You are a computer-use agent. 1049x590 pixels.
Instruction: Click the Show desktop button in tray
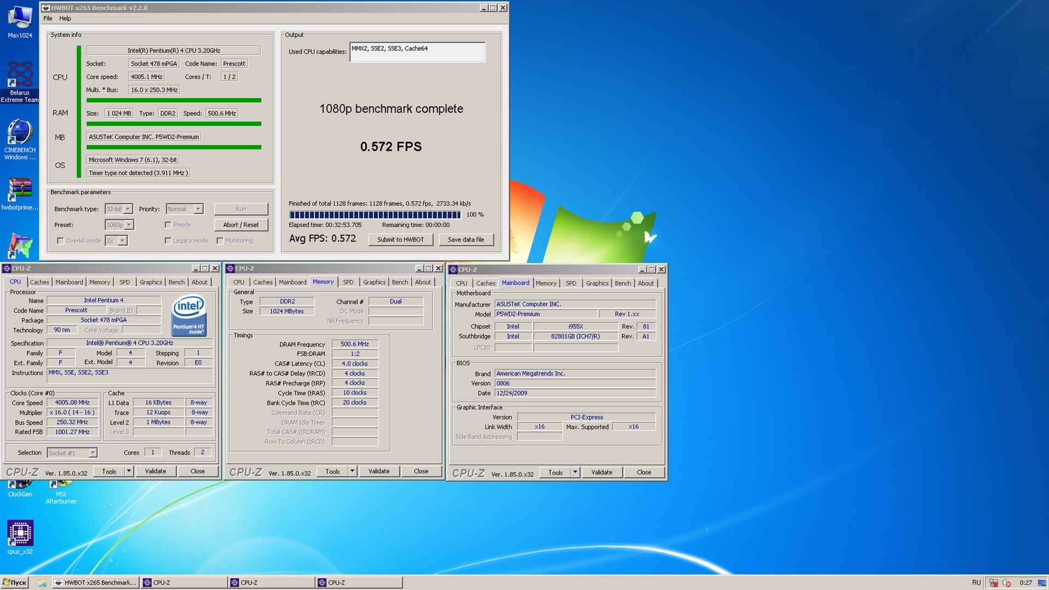click(x=1042, y=582)
